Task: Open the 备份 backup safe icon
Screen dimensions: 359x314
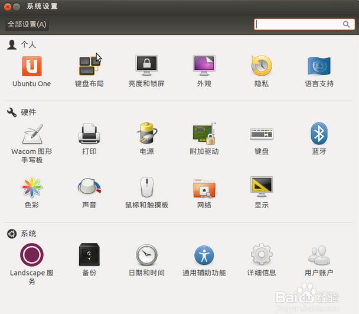Action: point(89,255)
